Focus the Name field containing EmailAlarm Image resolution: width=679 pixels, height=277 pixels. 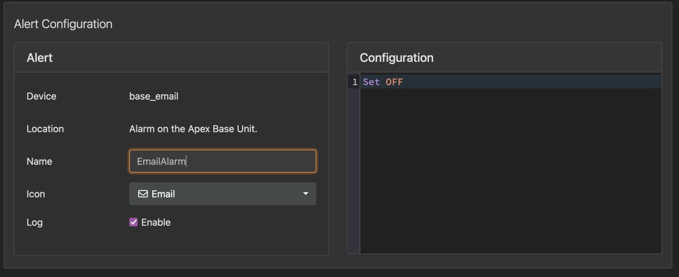click(x=223, y=161)
